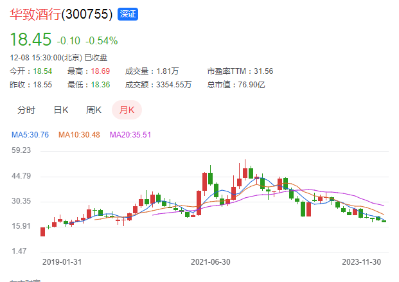
Task: Click the first red candlestick at chart start
Action: pyautogui.click(x=43, y=232)
